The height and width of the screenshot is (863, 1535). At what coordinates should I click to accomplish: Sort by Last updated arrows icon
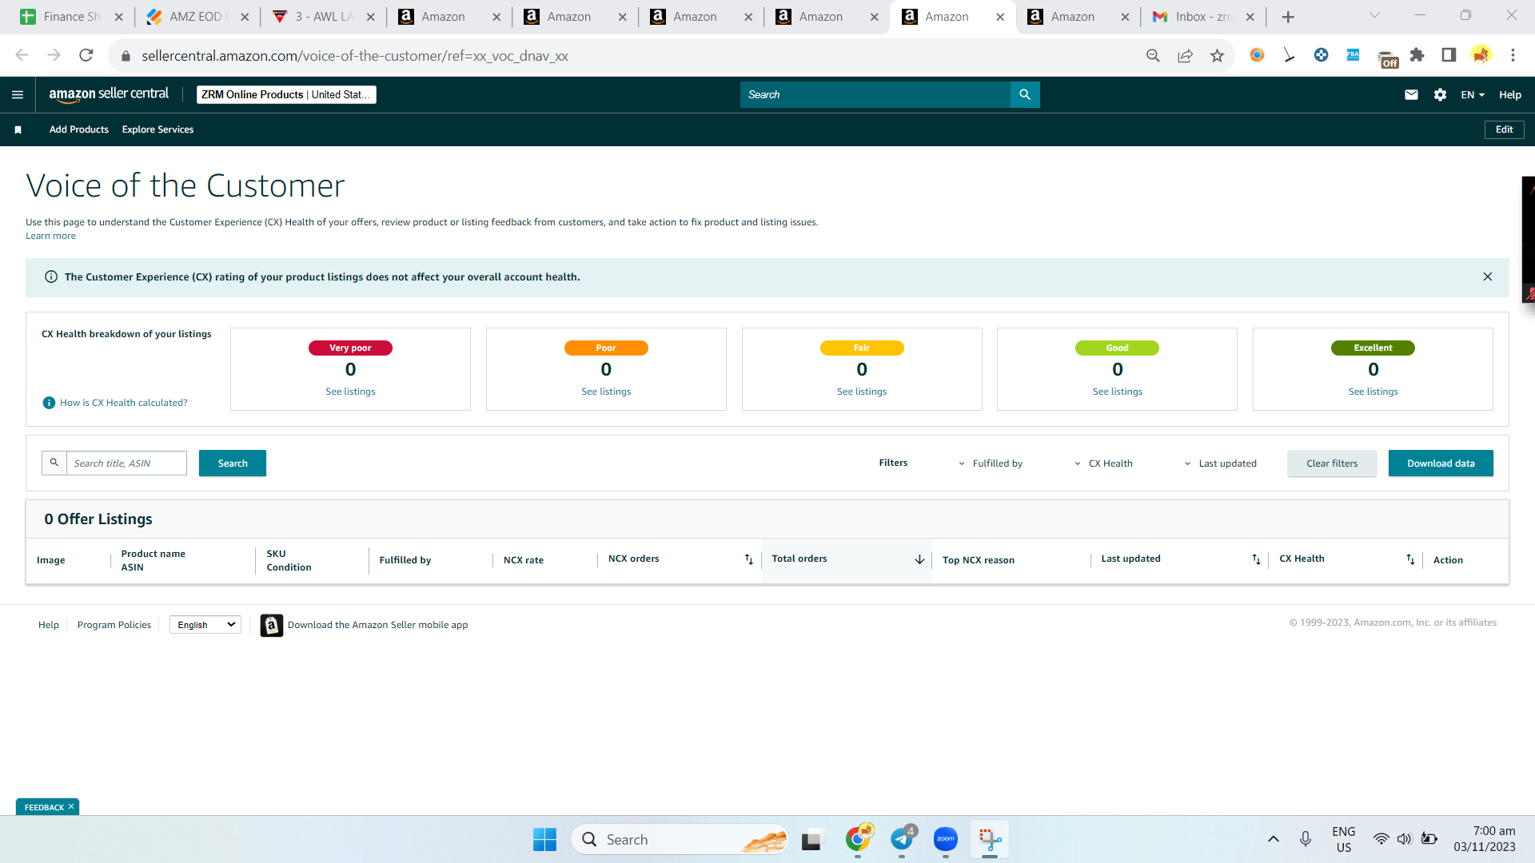click(1256, 559)
